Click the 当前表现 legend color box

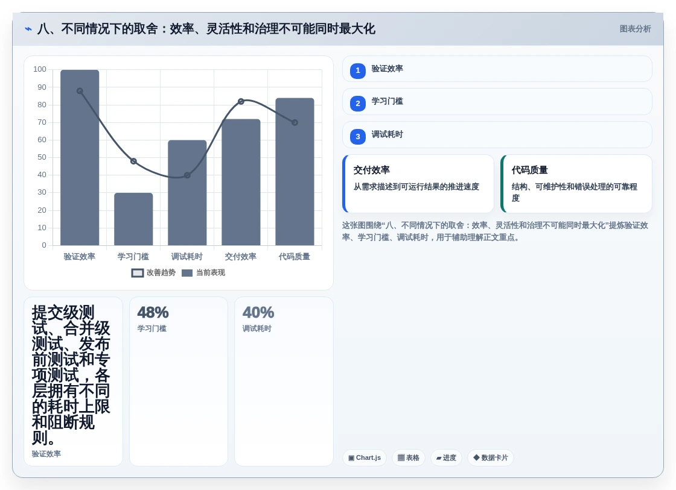tap(187, 273)
